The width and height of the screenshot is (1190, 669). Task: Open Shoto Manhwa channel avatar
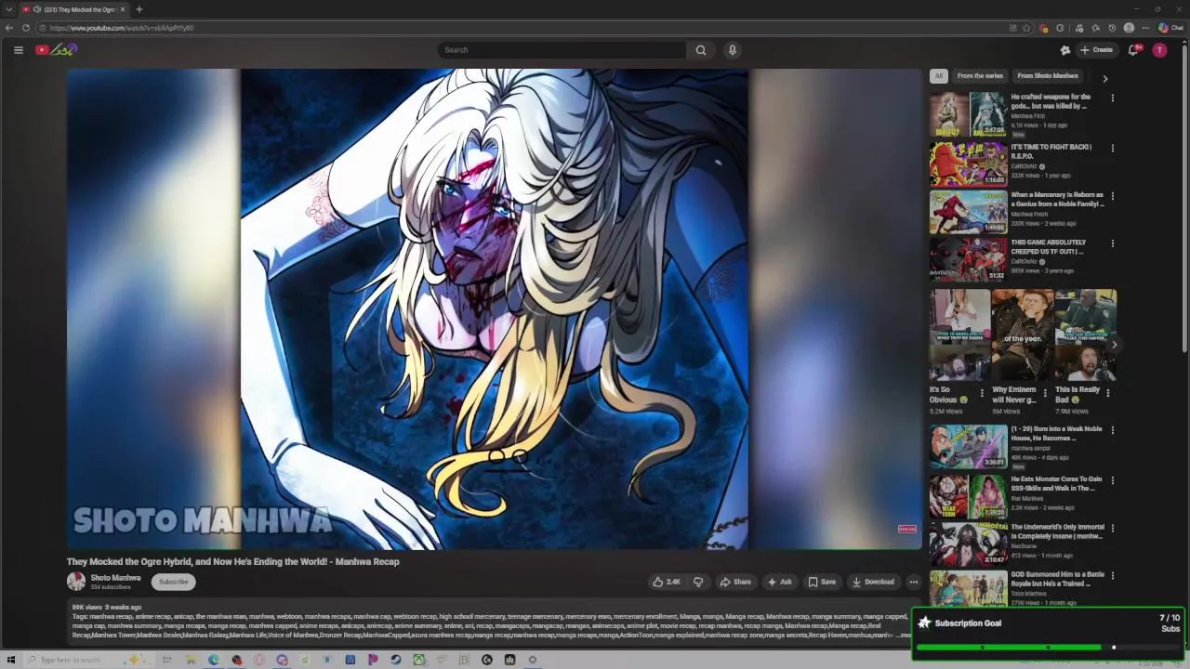tap(76, 582)
